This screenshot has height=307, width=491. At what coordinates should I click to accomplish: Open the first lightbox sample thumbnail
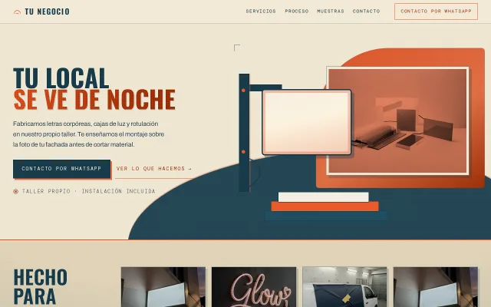[x=163, y=287]
